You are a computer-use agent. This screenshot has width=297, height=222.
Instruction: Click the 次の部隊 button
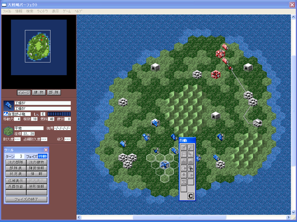click(x=16, y=162)
